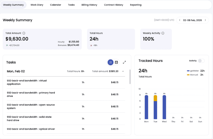The height and width of the screenshot is (139, 213).
Task: Open the 02-08 Feb, 2026 date picker
Action: click(x=192, y=20)
